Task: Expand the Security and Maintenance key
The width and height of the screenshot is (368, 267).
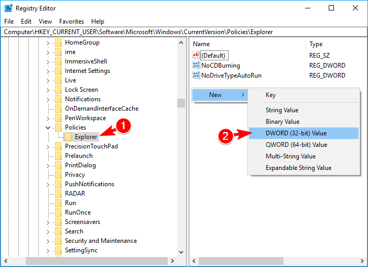Action: pyautogui.click(x=48, y=241)
